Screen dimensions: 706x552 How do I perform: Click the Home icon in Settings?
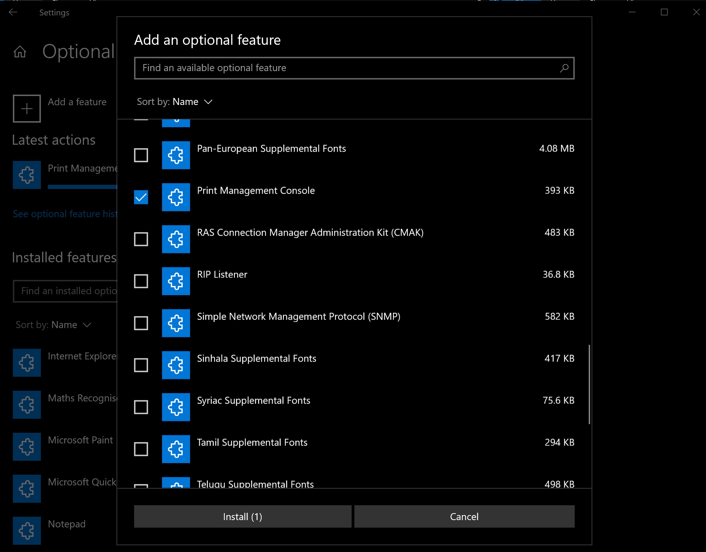point(20,52)
